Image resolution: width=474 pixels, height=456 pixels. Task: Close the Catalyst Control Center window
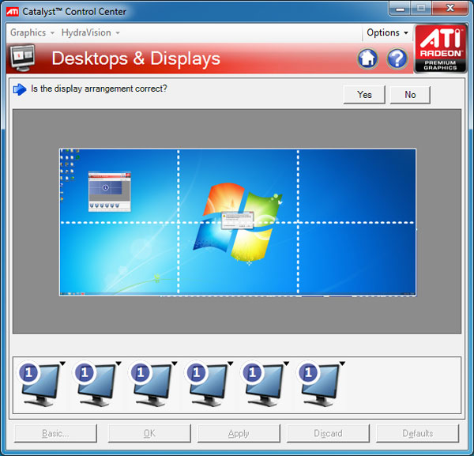pos(450,8)
